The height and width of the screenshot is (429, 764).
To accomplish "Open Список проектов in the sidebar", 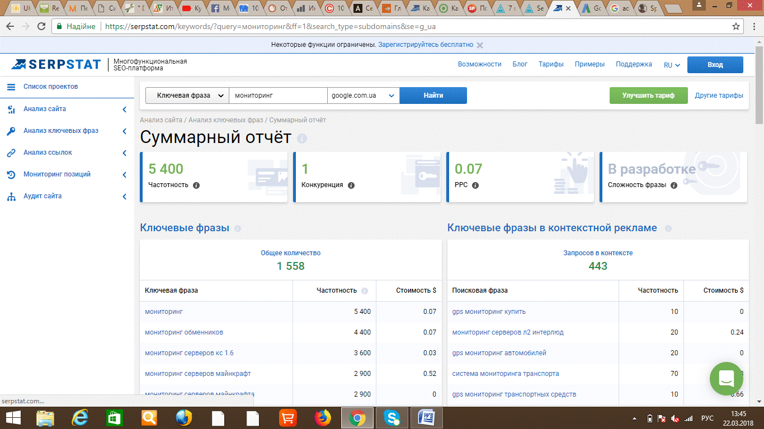I will point(51,87).
